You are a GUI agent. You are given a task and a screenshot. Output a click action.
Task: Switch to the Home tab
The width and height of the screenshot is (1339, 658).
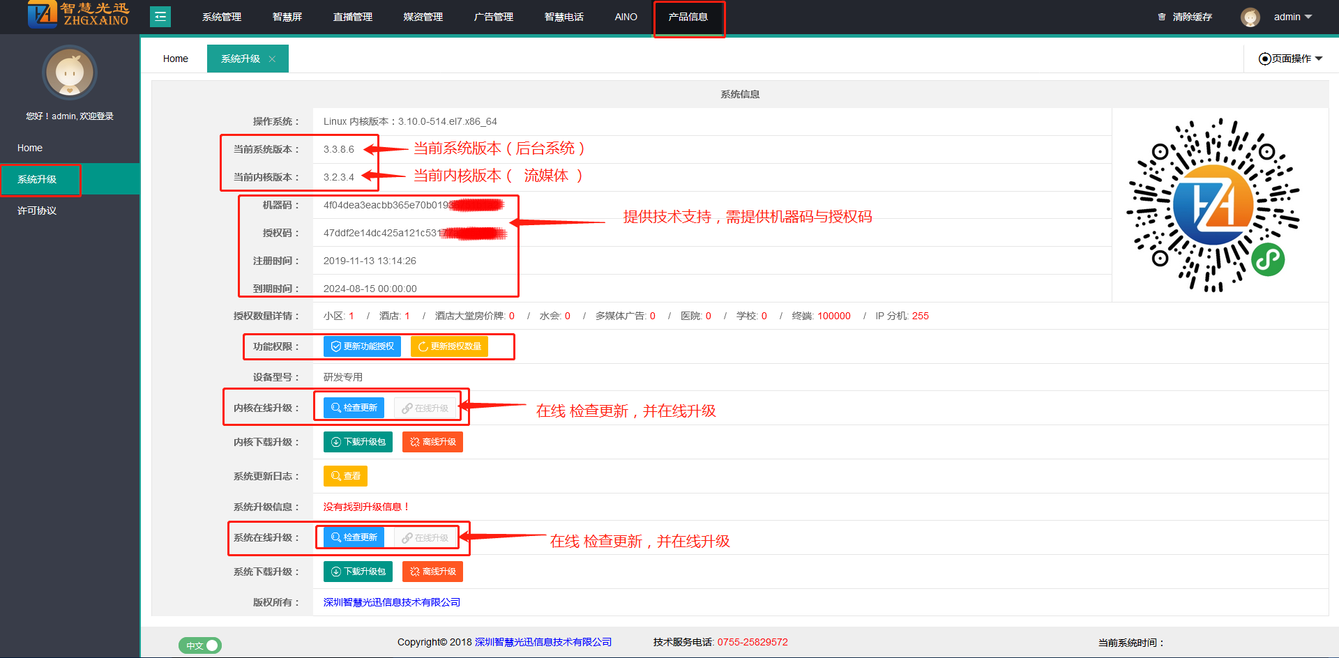pyautogui.click(x=176, y=59)
